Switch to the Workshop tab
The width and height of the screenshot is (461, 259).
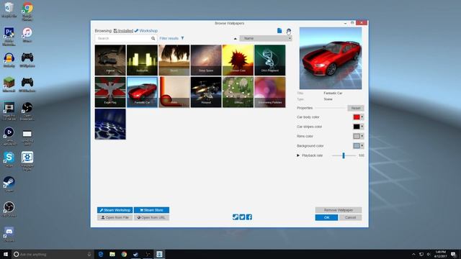point(146,30)
